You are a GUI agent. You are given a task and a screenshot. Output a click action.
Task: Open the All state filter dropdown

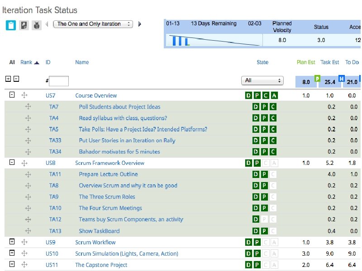click(x=262, y=80)
